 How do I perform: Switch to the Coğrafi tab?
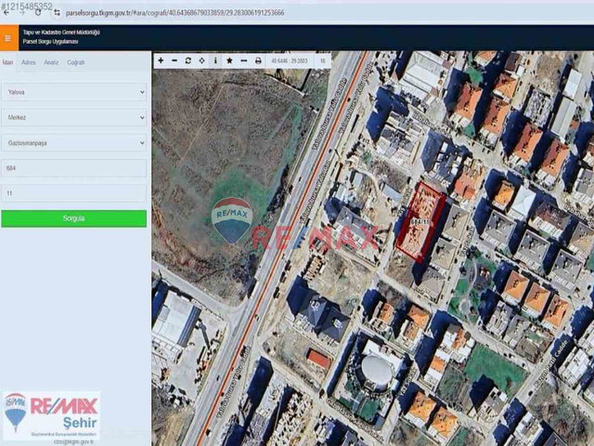(x=76, y=62)
